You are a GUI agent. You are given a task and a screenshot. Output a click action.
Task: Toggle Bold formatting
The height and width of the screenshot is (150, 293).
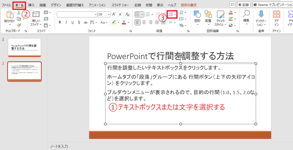(60, 22)
